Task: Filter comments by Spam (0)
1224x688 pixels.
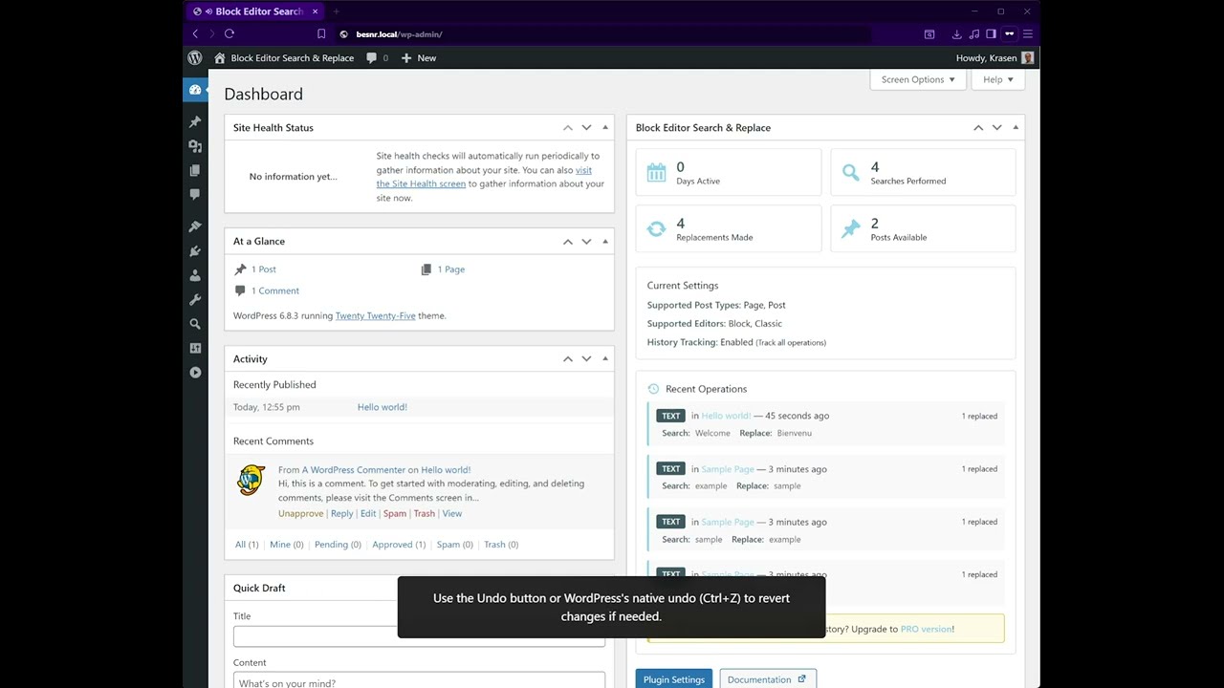Action: [454, 545]
